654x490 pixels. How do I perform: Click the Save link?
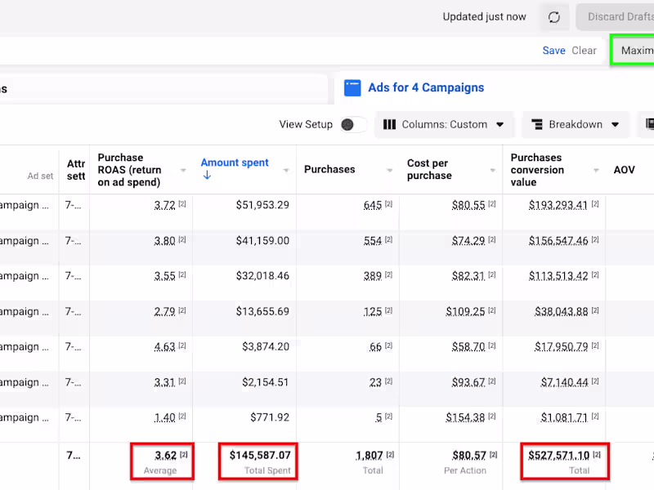click(553, 51)
